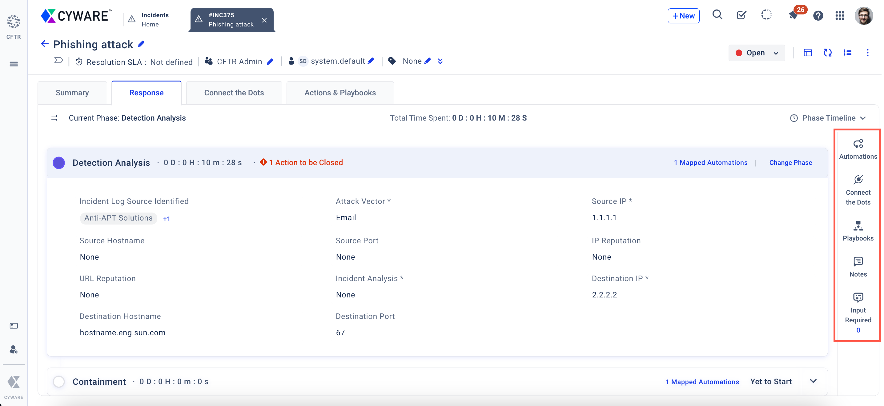This screenshot has height=406, width=884.
Task: Expand the Containment phase chevron
Action: coord(813,381)
